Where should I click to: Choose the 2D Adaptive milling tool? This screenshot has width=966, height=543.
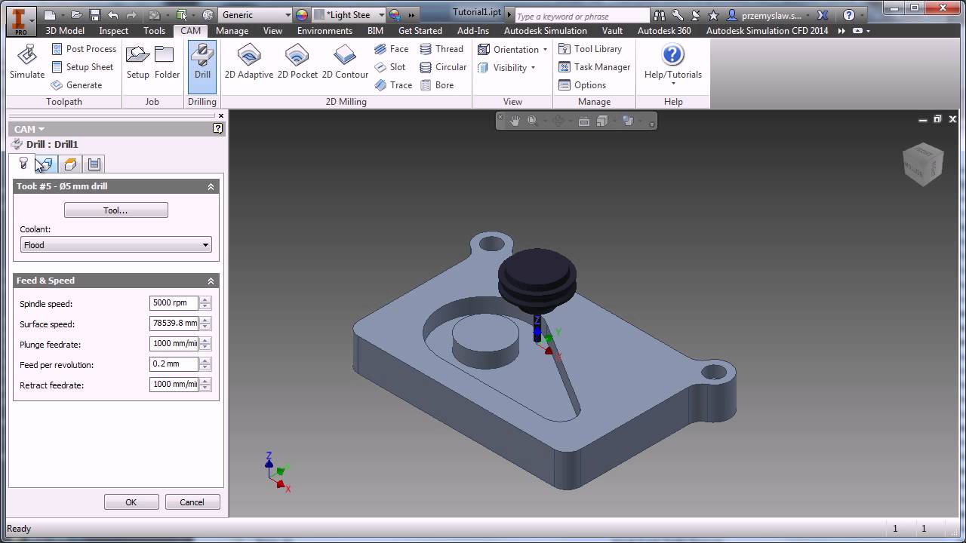[249, 62]
